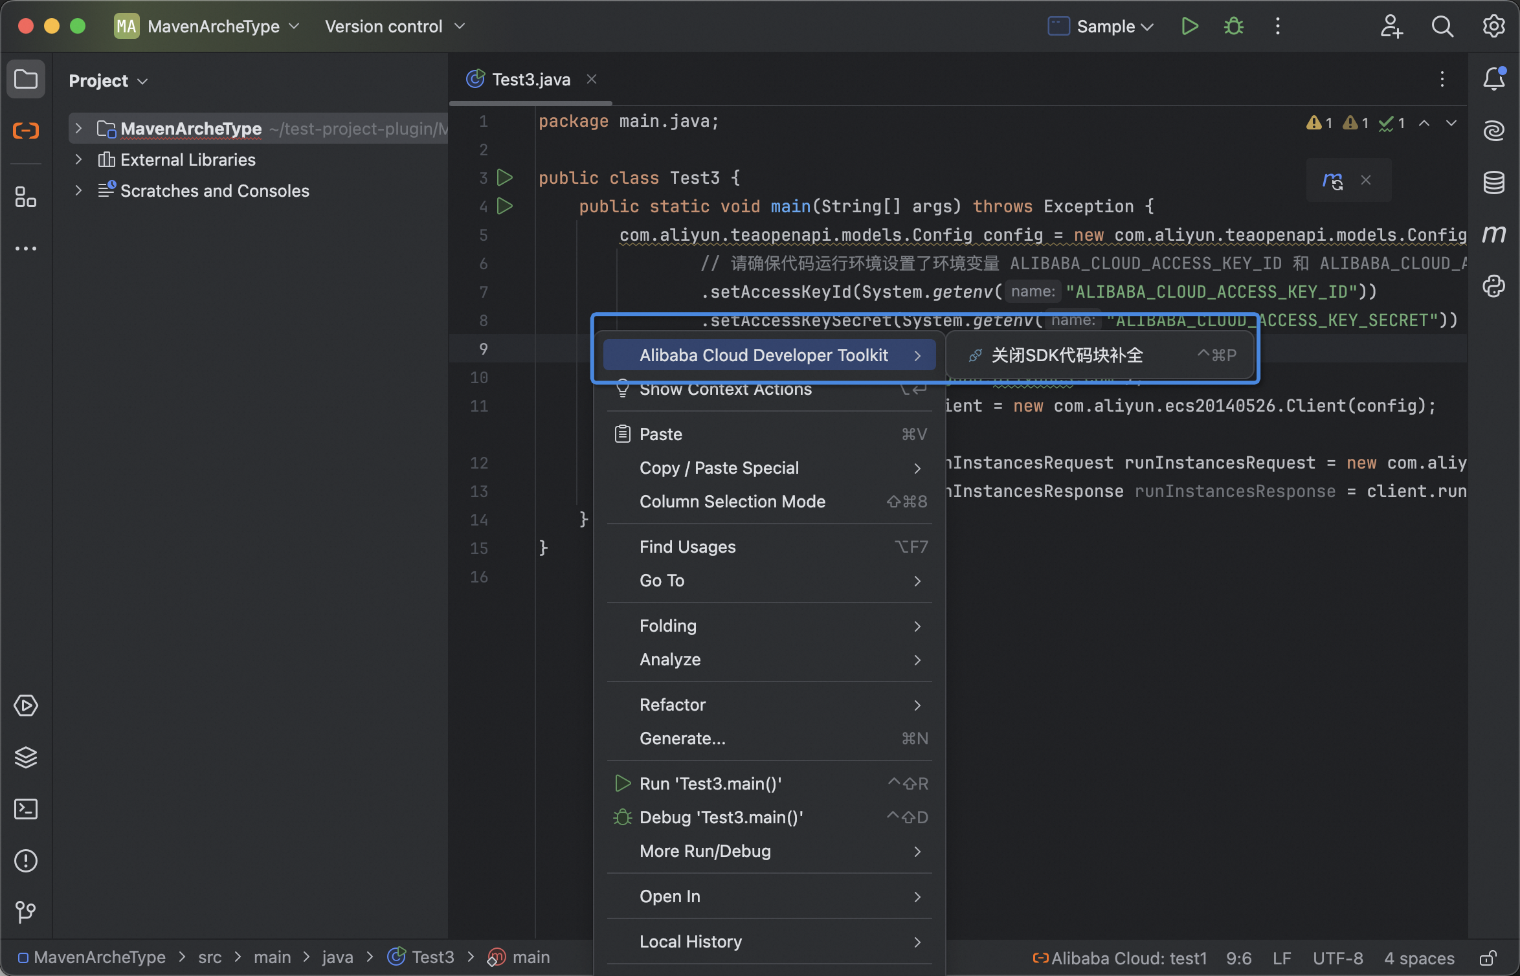The height and width of the screenshot is (976, 1520).
Task: Open the Terminal tool window
Action: (x=26, y=809)
